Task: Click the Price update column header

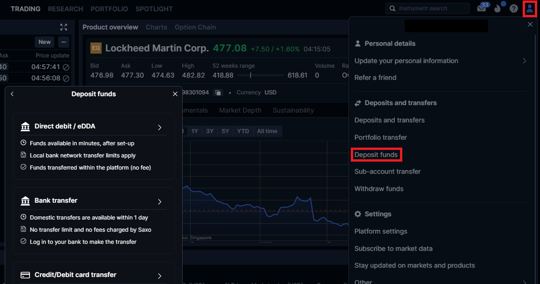Action: coord(52,56)
